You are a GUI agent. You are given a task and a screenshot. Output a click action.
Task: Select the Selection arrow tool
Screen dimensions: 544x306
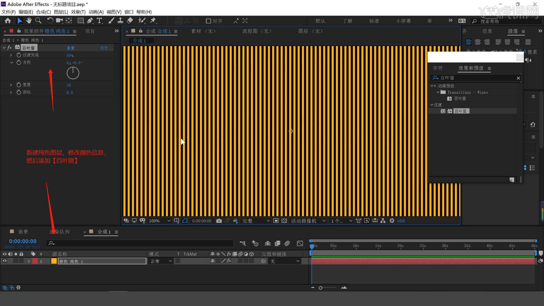20,21
